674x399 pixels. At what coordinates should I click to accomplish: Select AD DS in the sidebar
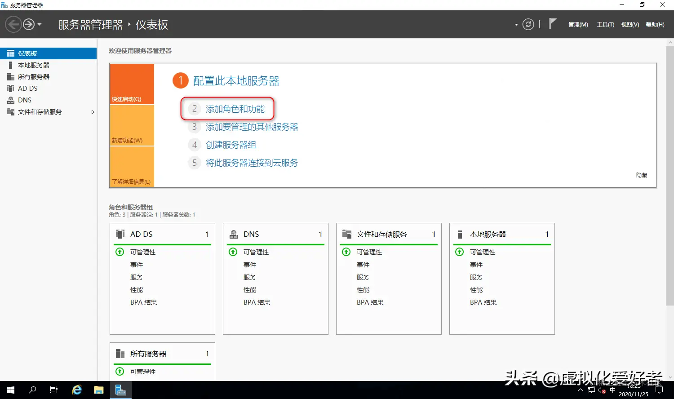pos(27,88)
